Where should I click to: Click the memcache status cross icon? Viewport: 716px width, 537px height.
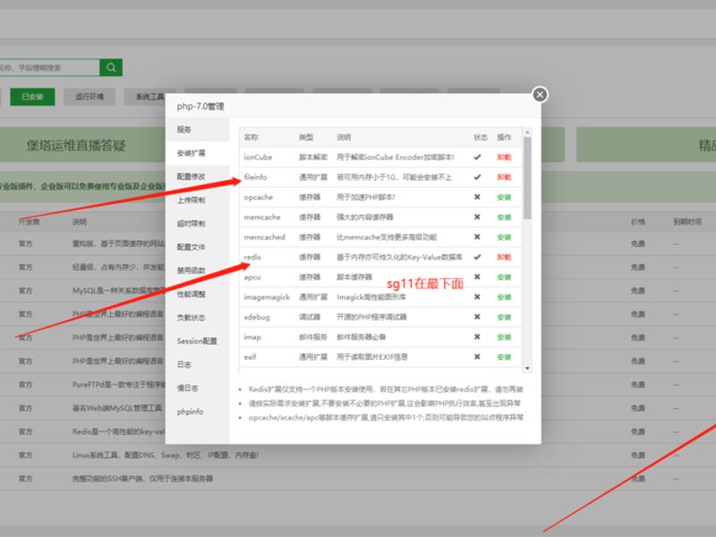pos(477,217)
